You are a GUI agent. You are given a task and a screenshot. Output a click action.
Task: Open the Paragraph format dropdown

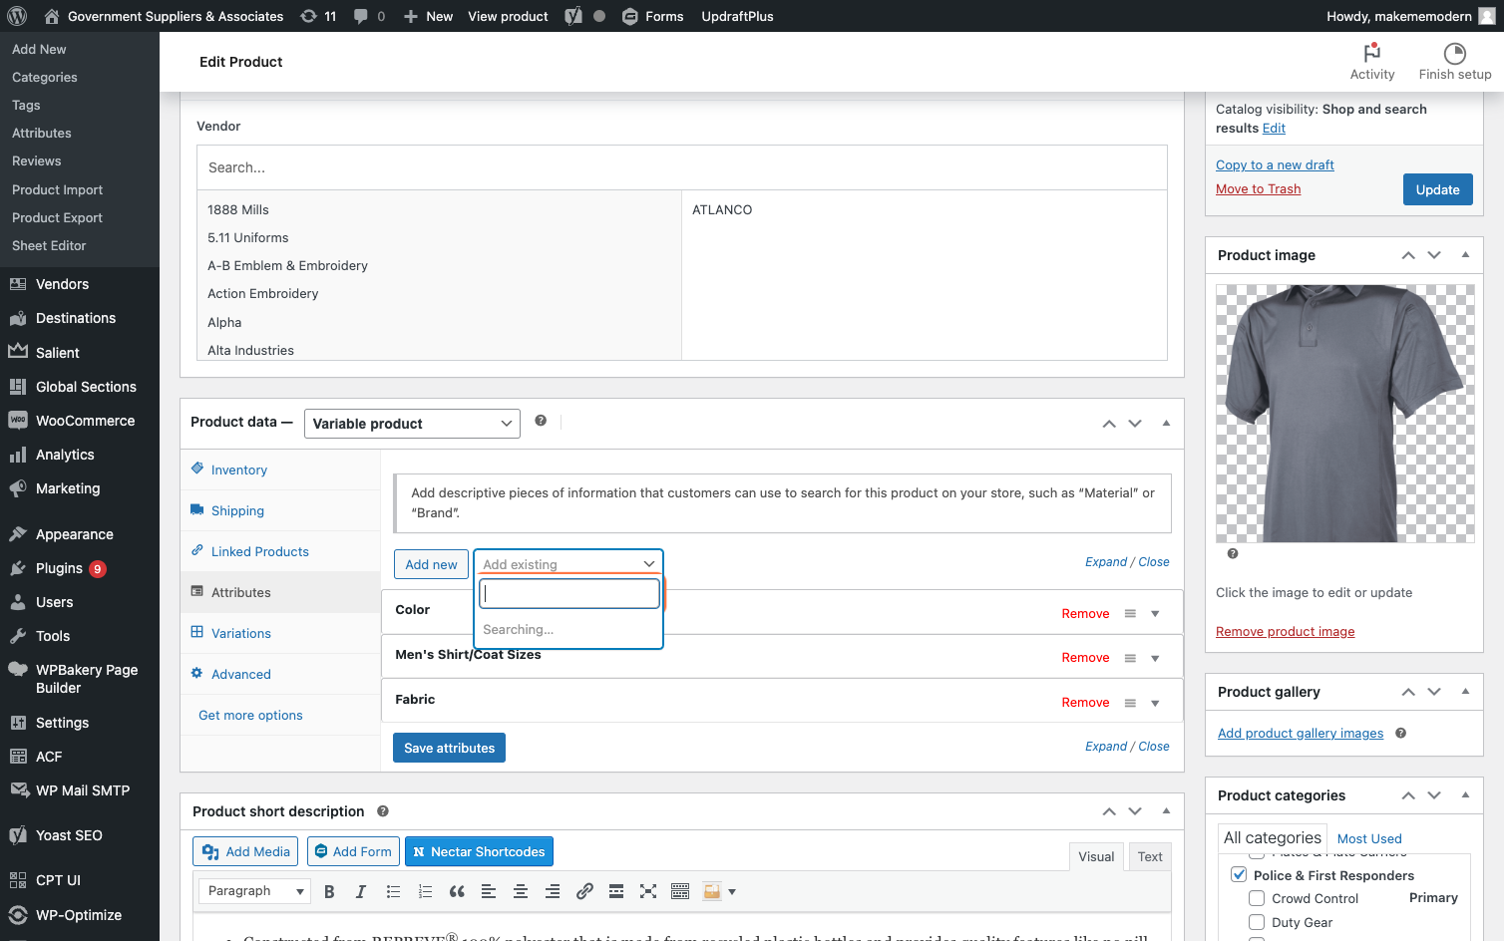(254, 891)
